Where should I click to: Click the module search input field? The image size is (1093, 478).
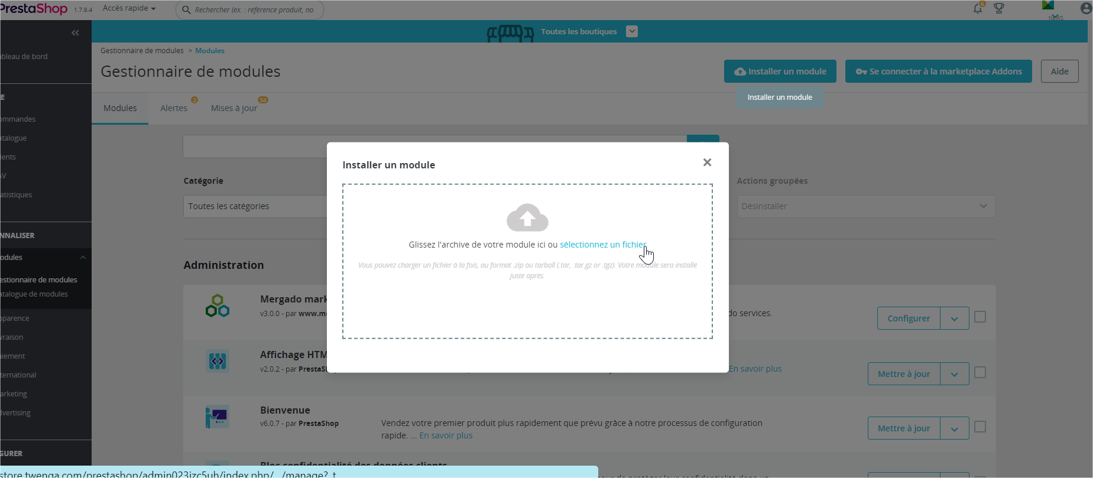(434, 147)
